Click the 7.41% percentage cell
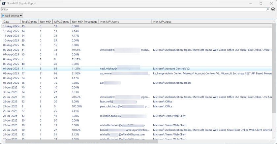 coord(76,111)
